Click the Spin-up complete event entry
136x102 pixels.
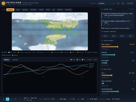tap(118, 23)
